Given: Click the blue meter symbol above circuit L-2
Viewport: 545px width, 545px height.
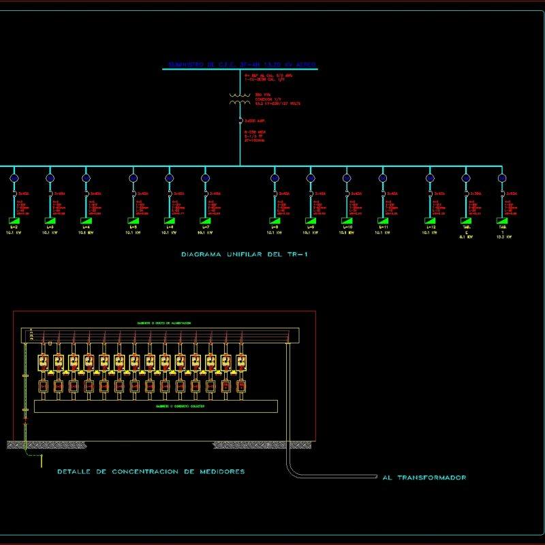Looking at the screenshot, I should pyautogui.click(x=14, y=178).
